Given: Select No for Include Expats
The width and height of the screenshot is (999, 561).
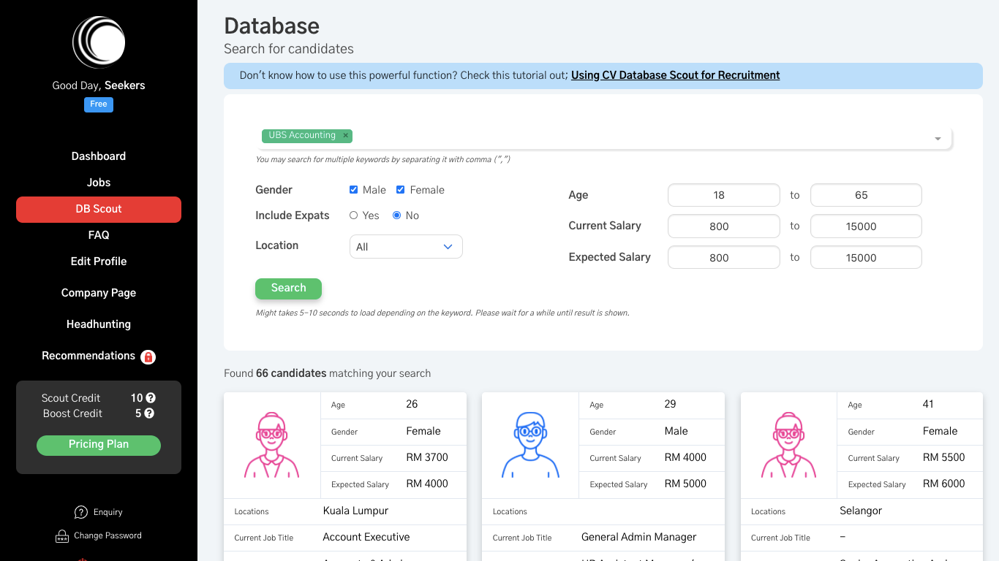Looking at the screenshot, I should tap(397, 215).
